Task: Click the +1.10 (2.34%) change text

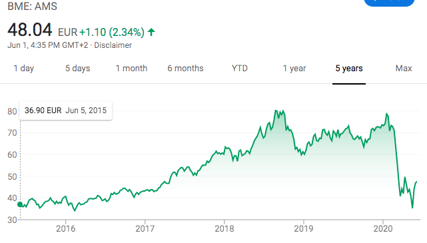Action: click(112, 32)
